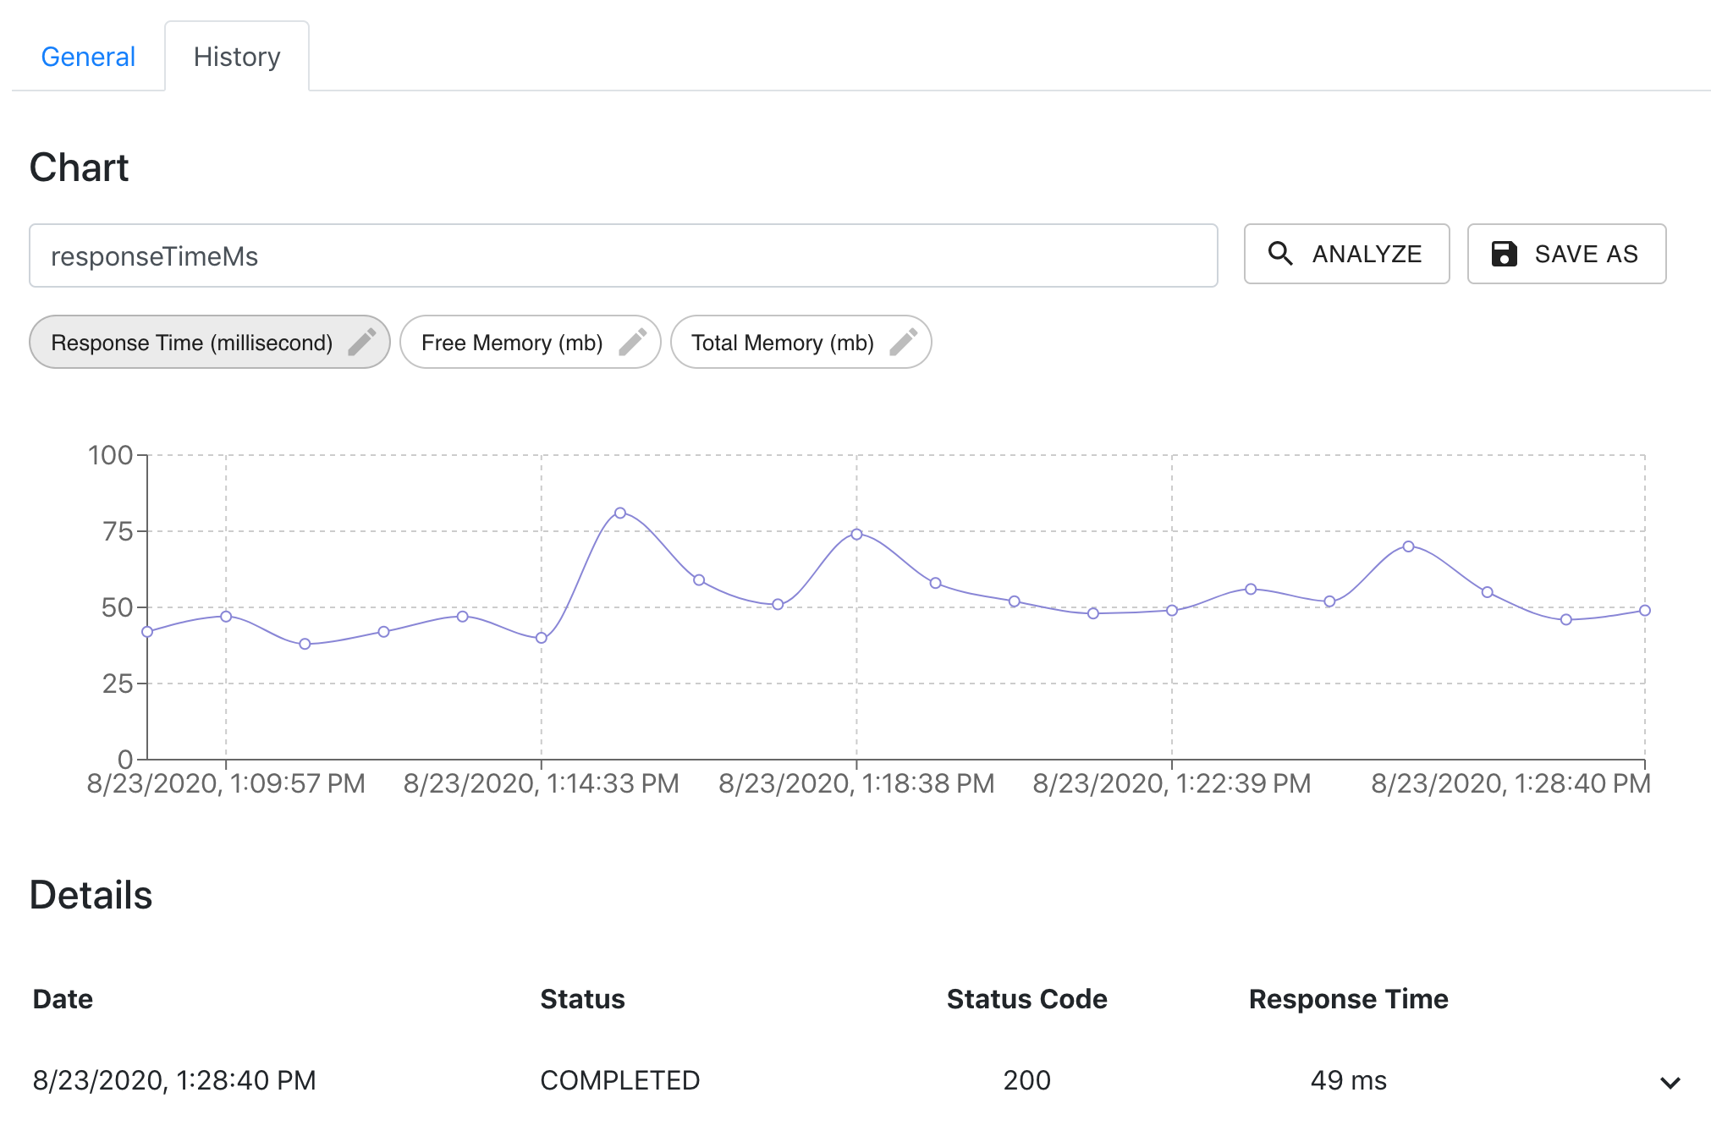
Task: Click the chart point at 1:14:33 PM
Action: tap(542, 638)
